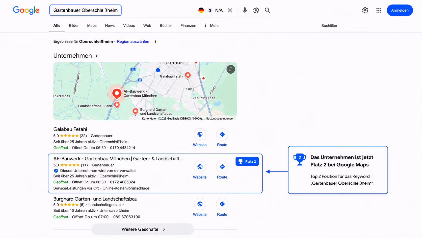Select the Galabau Fetahi map pin
Image resolution: width=422 pixels, height=238 pixels.
(188, 75)
